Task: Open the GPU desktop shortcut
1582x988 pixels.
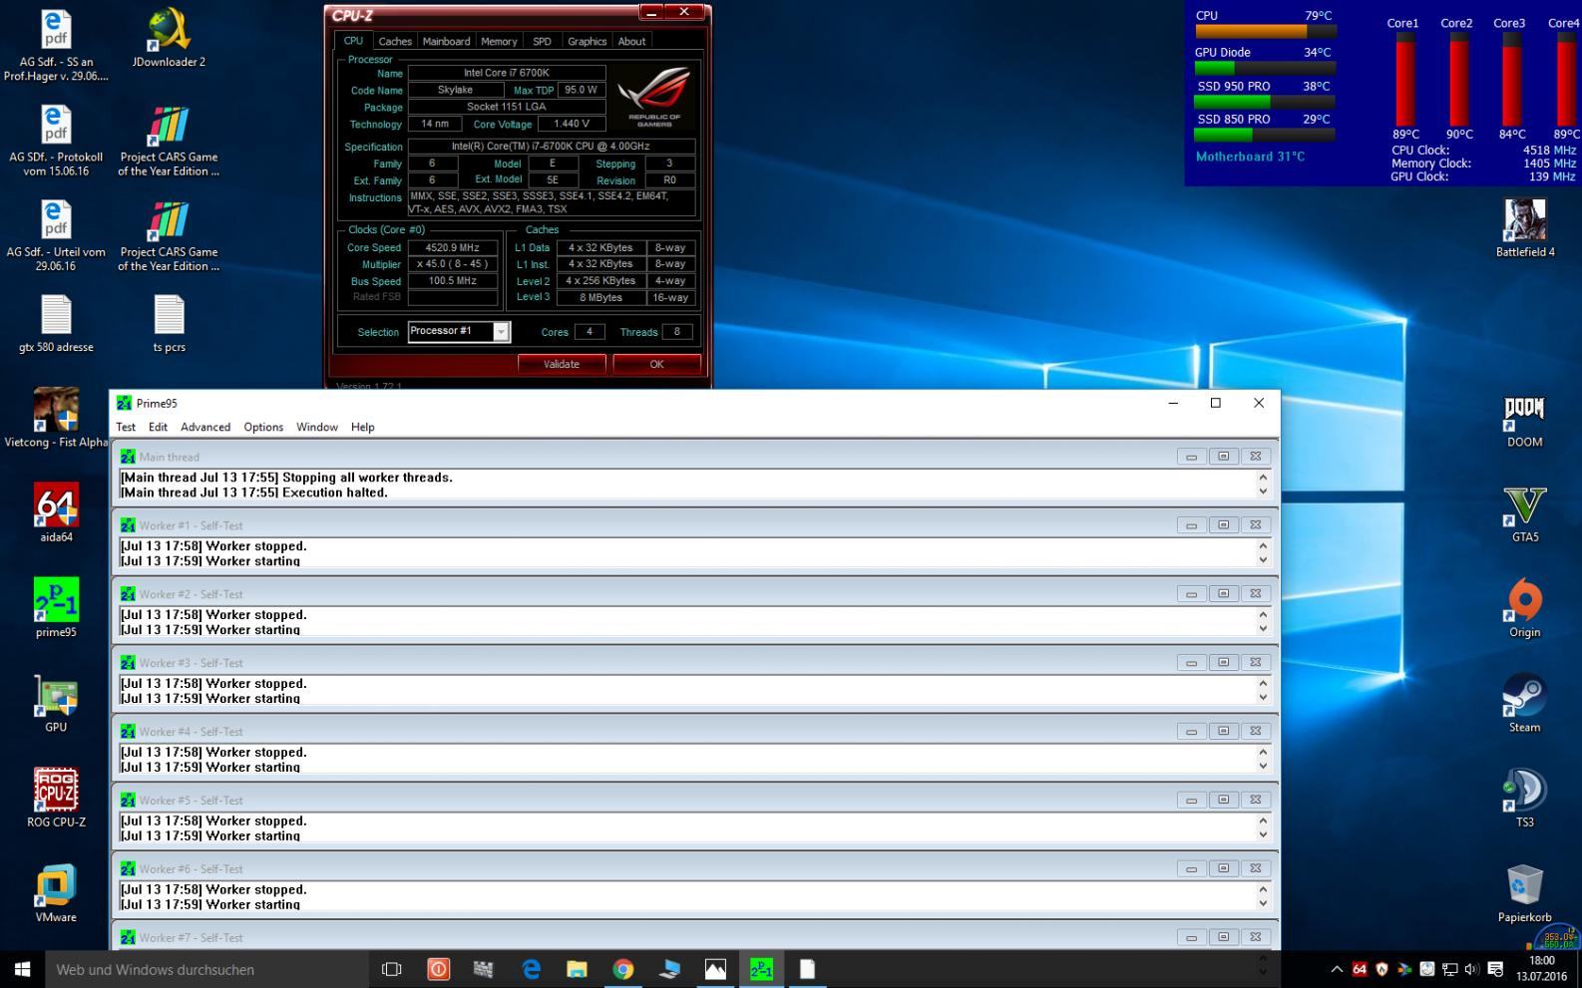Action: click(x=56, y=704)
